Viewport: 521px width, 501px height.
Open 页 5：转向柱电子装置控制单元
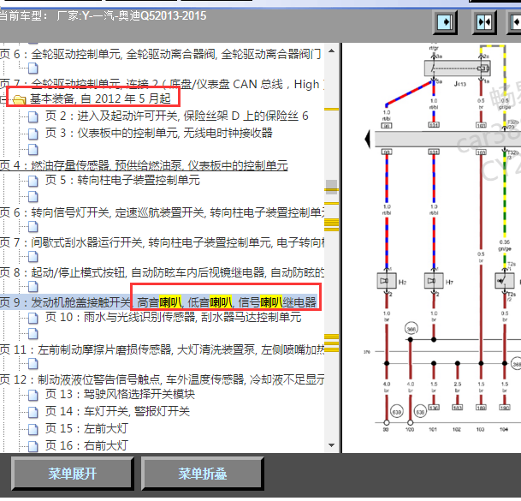click(x=122, y=180)
